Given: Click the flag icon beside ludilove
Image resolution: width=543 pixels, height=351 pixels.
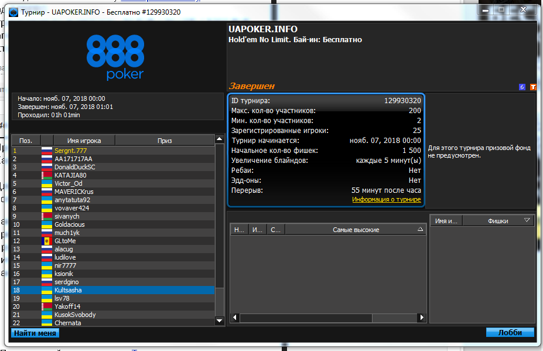Looking at the screenshot, I should pos(47,257).
